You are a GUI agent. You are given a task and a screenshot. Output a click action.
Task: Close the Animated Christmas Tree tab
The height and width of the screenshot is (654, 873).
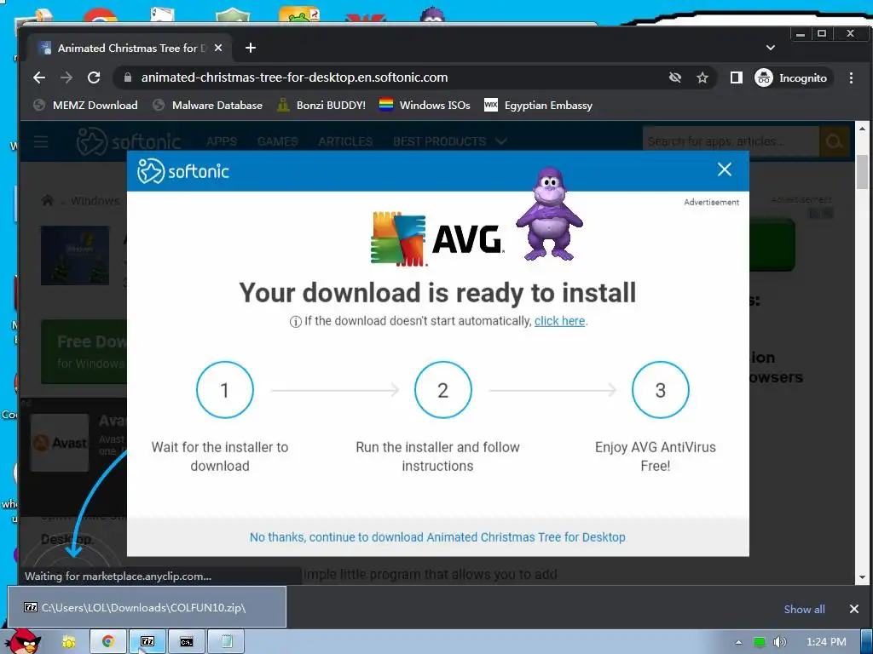pos(218,48)
